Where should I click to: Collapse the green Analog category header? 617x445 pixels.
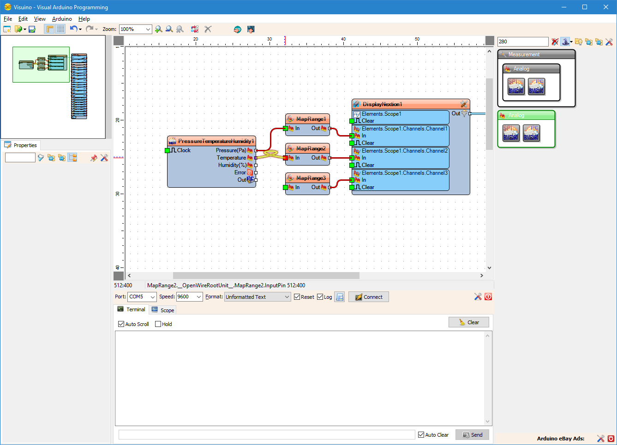point(526,115)
